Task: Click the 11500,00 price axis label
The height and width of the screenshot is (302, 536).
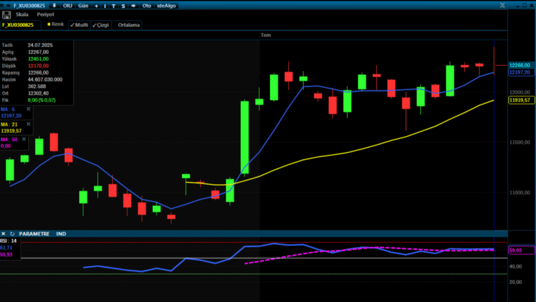Action: [520, 142]
